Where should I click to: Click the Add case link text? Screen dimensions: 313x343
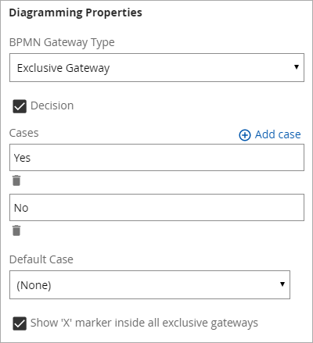tap(278, 134)
